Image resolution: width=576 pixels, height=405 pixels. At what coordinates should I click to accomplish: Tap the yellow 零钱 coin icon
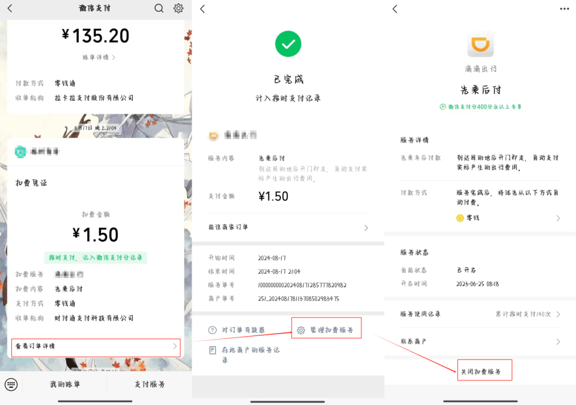pos(460,218)
